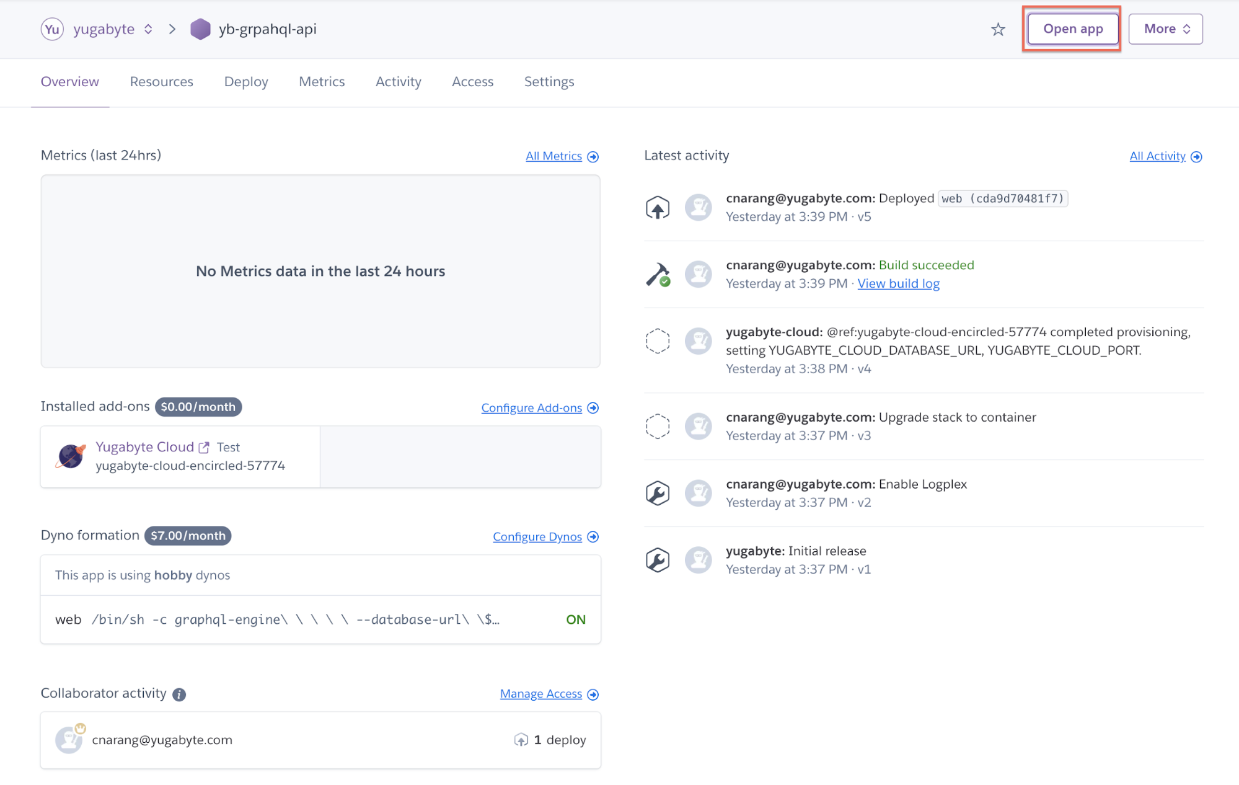Click the Collaborator activity info icon

click(x=179, y=694)
